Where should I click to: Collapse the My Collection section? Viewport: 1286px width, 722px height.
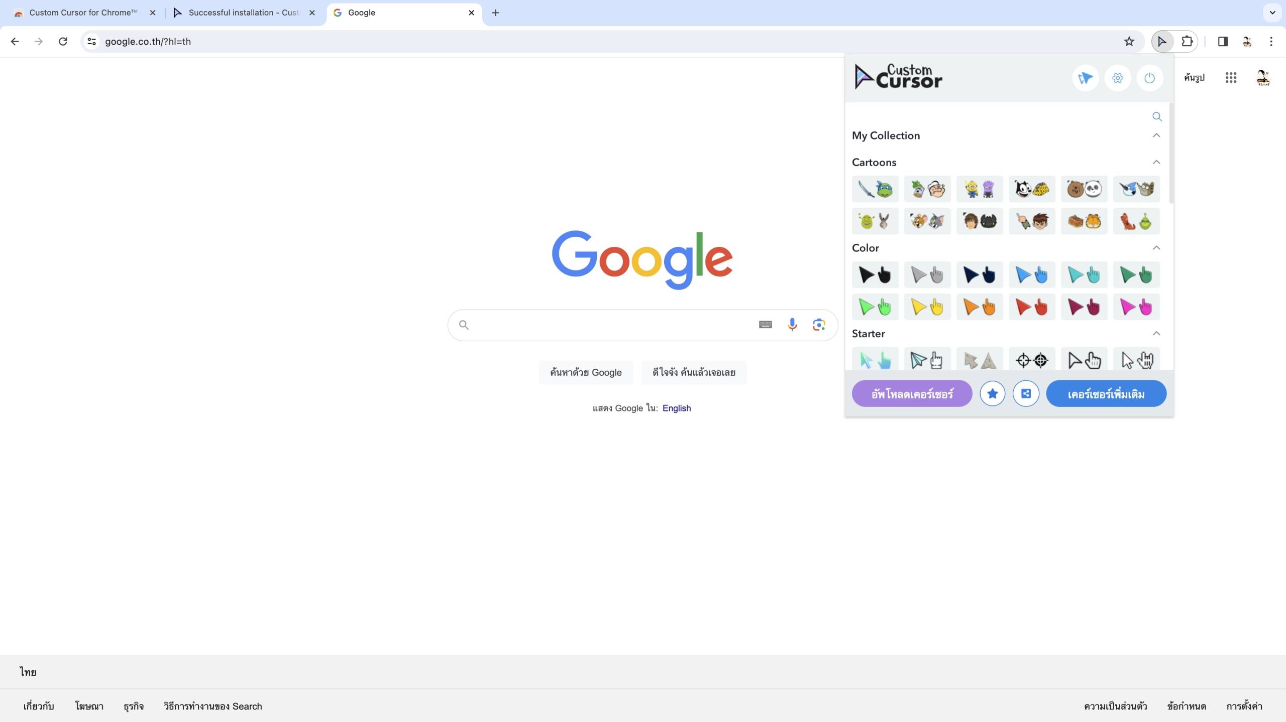point(1156,135)
